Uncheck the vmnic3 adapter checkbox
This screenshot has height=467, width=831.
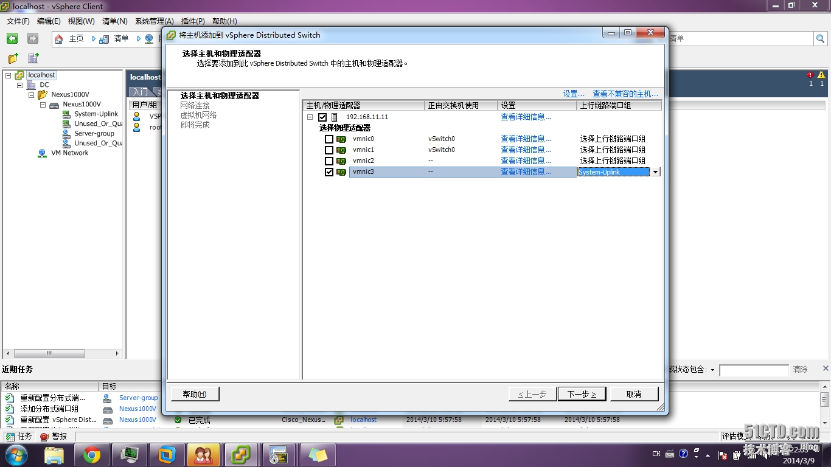pyautogui.click(x=329, y=172)
